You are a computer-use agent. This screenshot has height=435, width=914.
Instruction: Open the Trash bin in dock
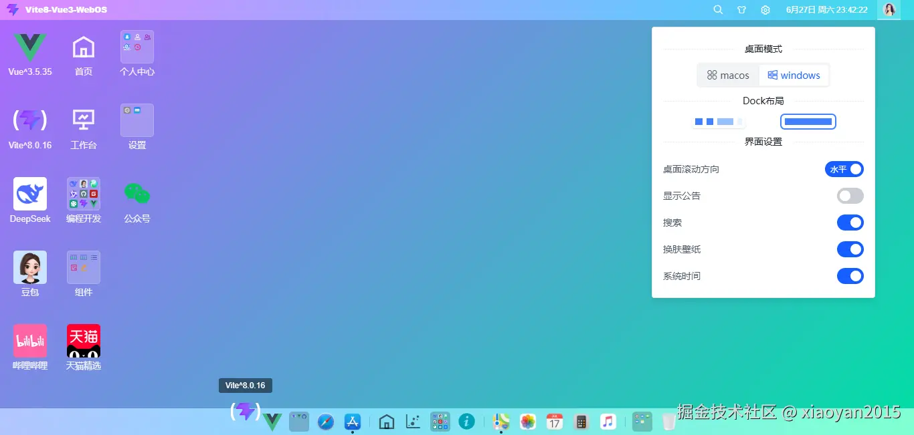[x=668, y=422]
